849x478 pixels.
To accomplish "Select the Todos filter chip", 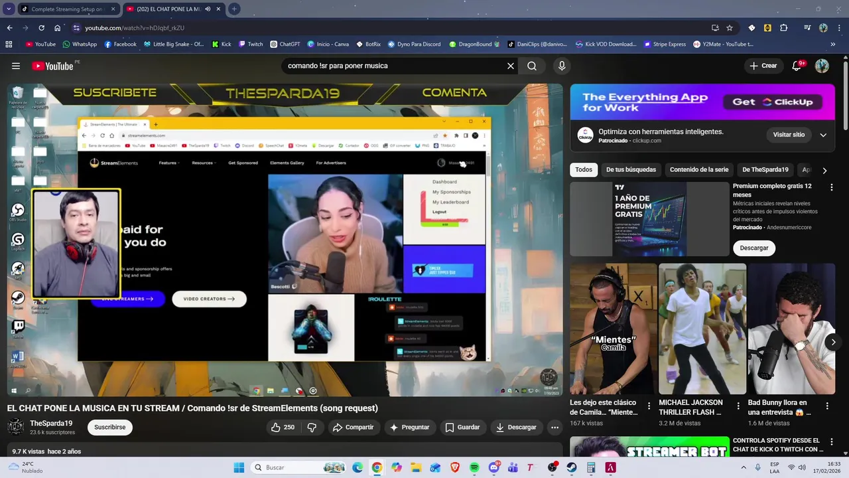I will point(584,170).
